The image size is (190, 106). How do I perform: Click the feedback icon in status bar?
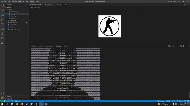[185, 101]
